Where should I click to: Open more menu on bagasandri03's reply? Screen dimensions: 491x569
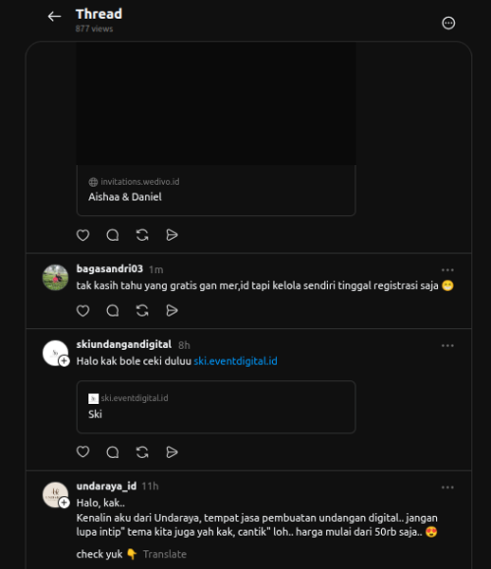coord(448,270)
